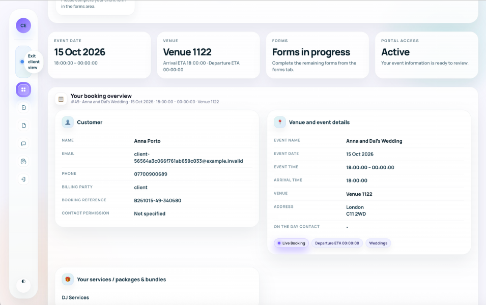Click customer name Anna Porto
The image size is (486, 305).
147,141
